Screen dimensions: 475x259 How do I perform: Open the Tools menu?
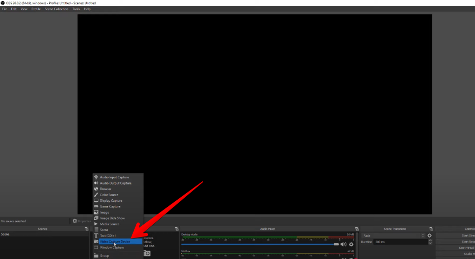(76, 9)
